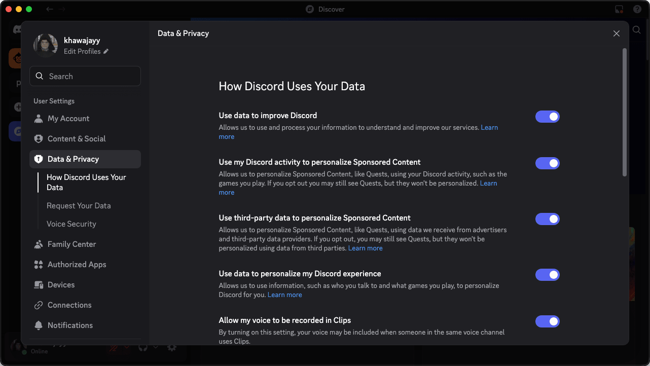Select the Devices icon
Viewport: 650px width, 366px height.
[x=39, y=285]
